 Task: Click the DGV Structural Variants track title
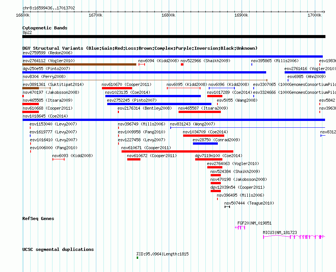pos(140,48)
